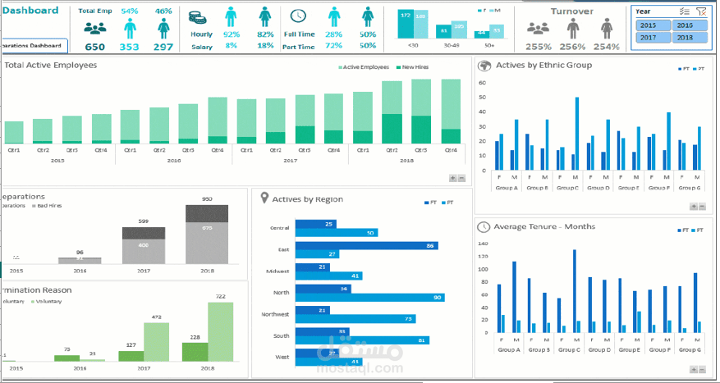Click the 599 label above the 2017 separations bar
The image size is (720, 383).
[x=144, y=221]
